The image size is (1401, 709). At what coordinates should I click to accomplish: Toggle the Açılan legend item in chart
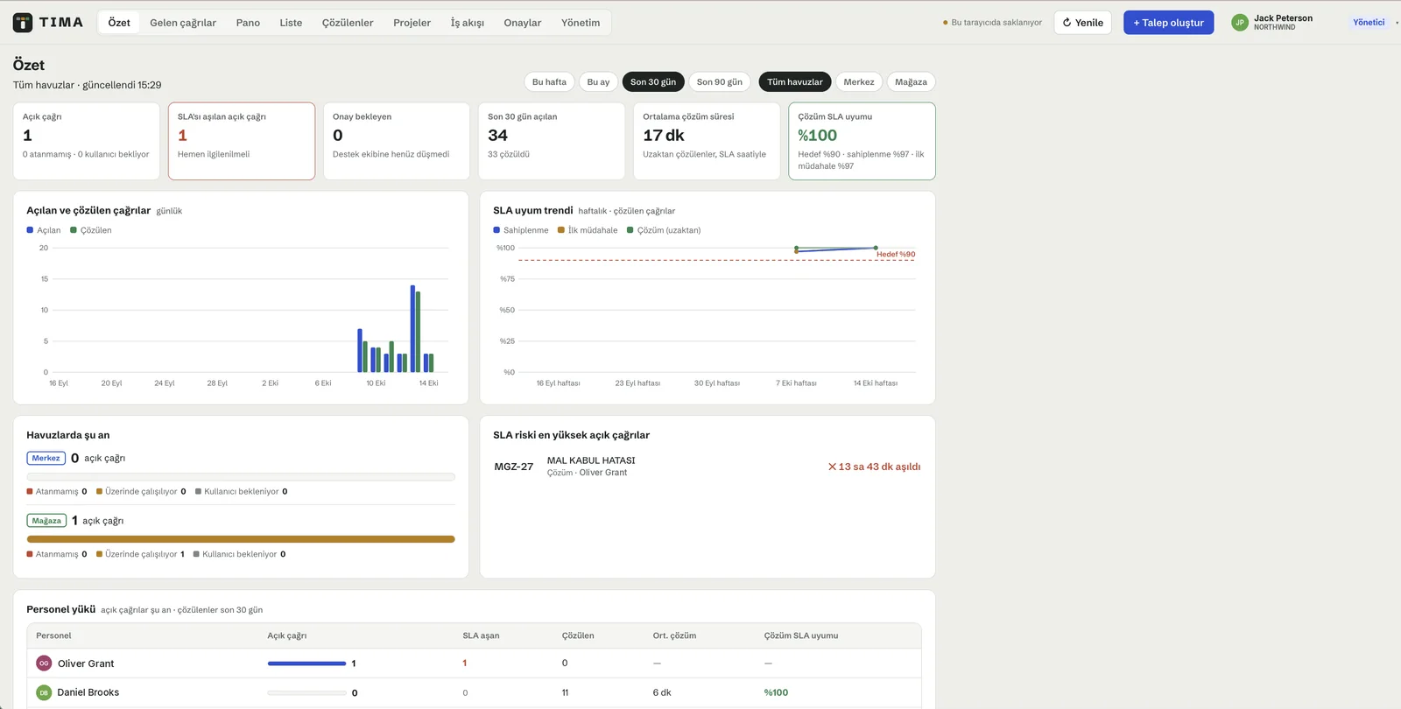(44, 230)
